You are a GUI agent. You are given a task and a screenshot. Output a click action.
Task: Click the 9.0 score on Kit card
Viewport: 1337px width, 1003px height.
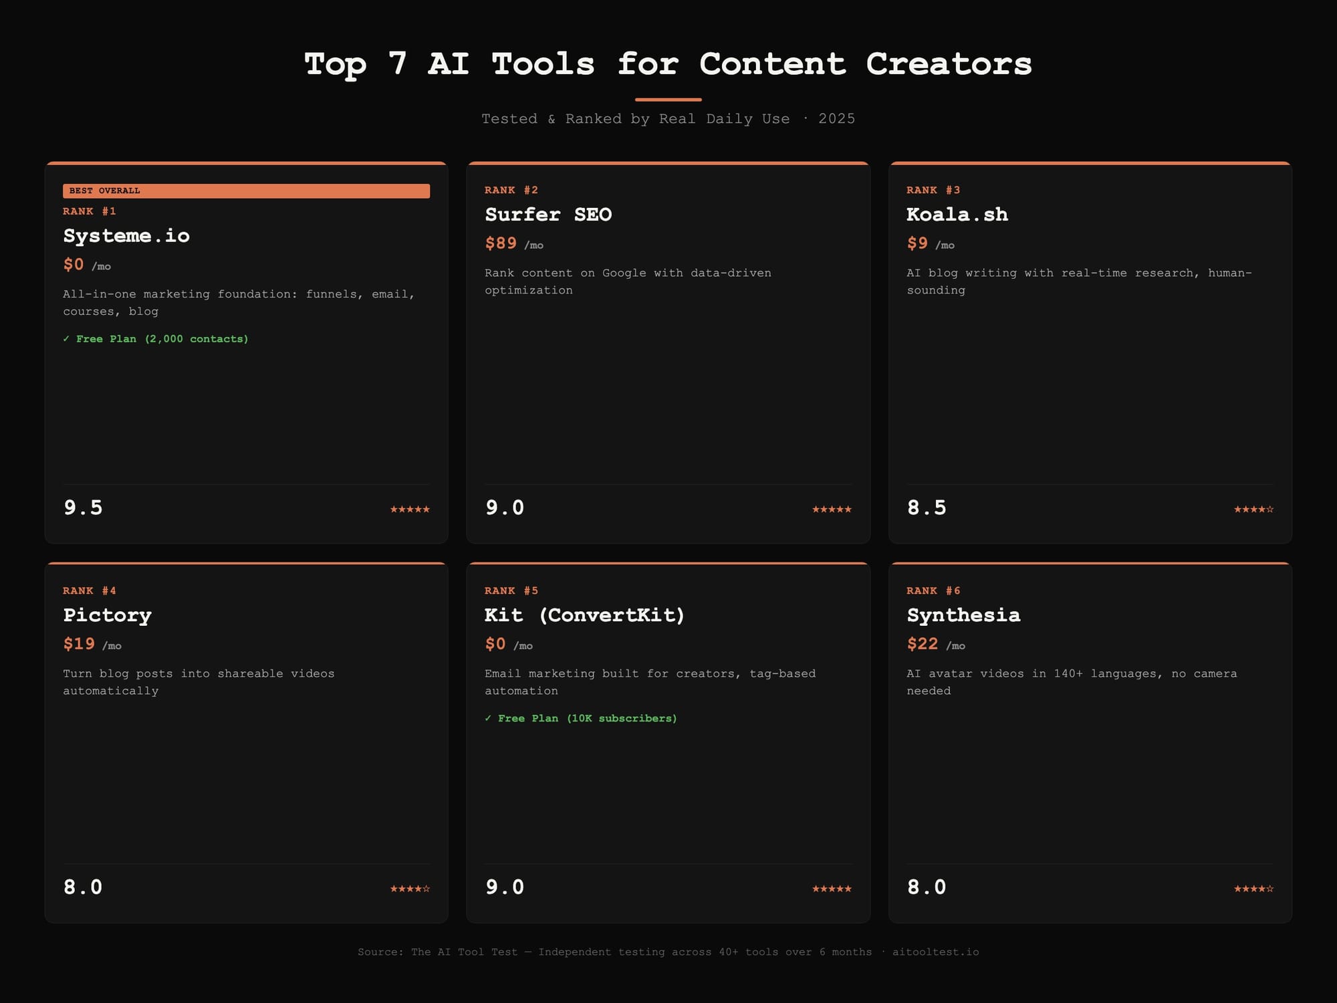(505, 887)
